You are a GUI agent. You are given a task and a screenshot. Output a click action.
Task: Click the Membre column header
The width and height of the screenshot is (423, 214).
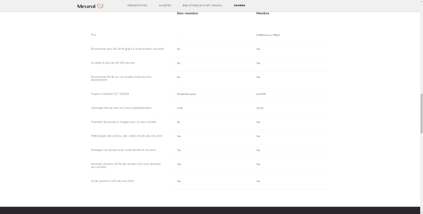tap(263, 13)
